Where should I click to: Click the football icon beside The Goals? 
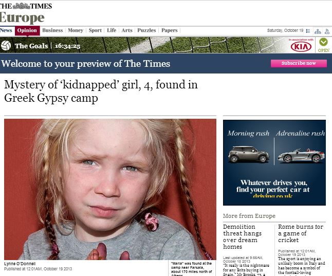coord(6,45)
